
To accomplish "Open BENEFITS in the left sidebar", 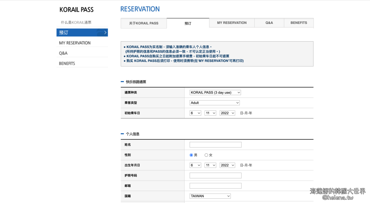I will pyautogui.click(x=67, y=63).
